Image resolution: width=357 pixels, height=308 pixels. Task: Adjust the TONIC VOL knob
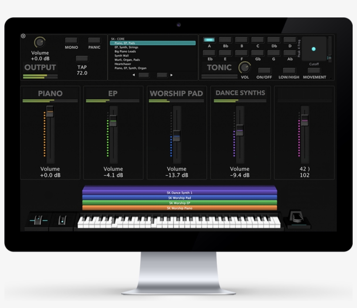(245, 68)
